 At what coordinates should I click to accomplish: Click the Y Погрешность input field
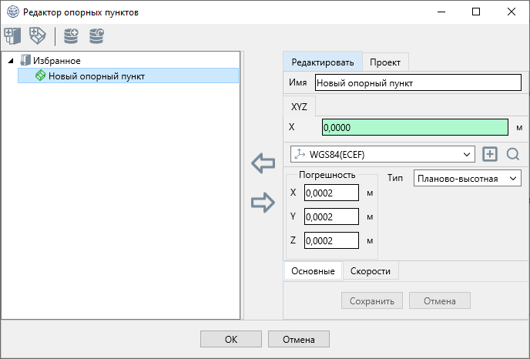point(331,216)
